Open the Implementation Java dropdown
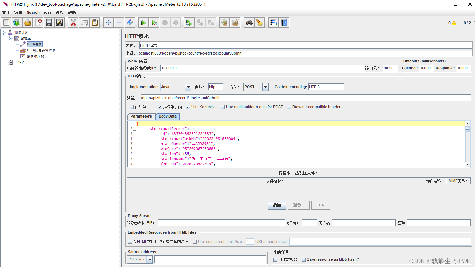 click(x=188, y=87)
